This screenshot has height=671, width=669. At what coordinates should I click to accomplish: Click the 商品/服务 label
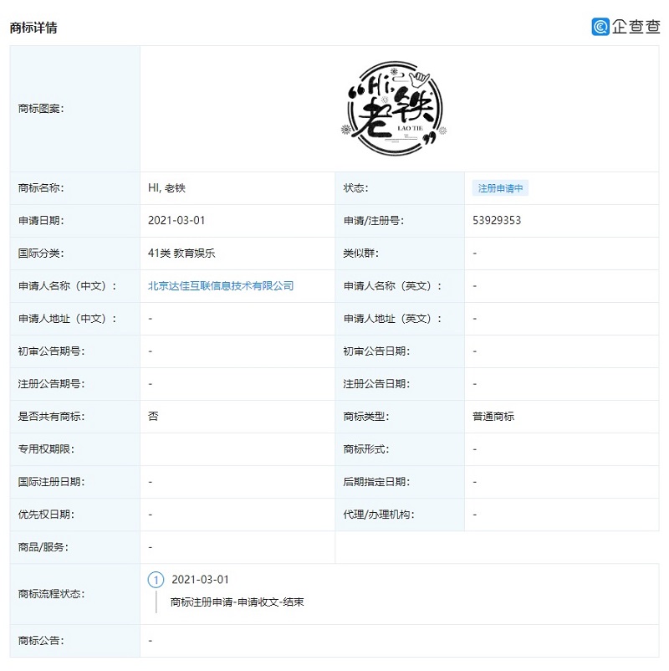tap(43, 547)
